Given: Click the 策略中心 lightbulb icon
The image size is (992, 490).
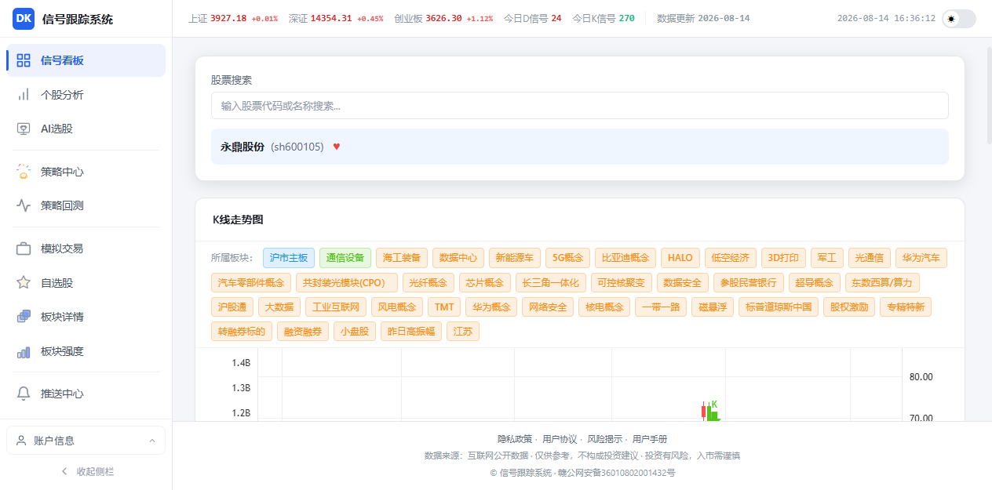Looking at the screenshot, I should (x=24, y=172).
